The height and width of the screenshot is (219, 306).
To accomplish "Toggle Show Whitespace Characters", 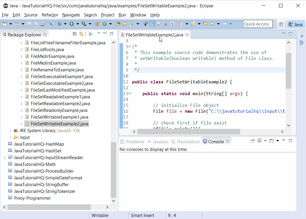I will coord(172,24).
